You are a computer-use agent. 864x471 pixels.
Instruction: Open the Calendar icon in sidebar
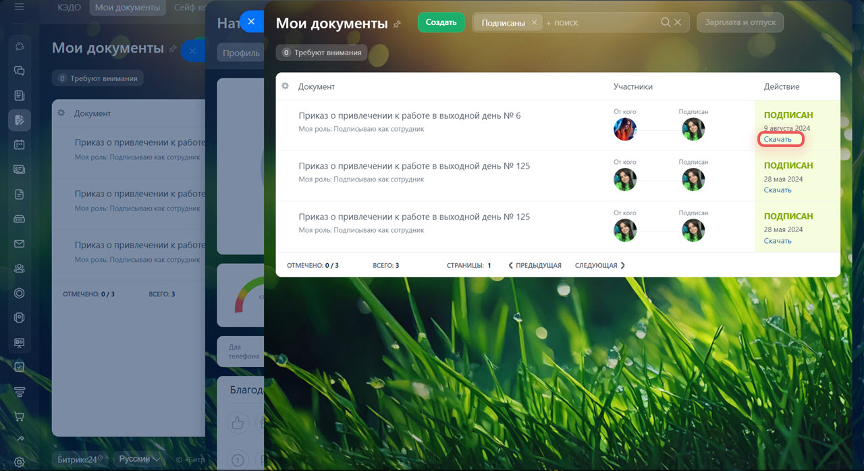click(x=20, y=144)
